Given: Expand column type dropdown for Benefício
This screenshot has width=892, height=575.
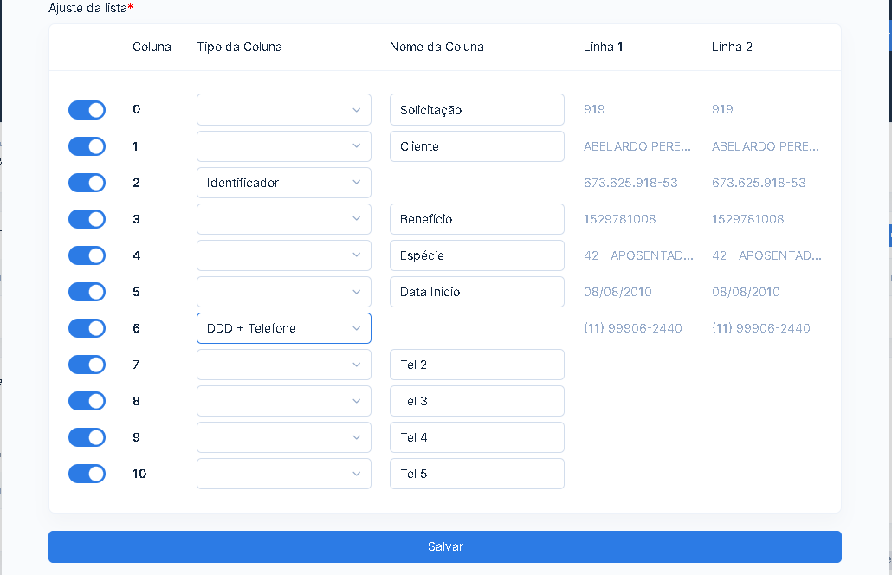Looking at the screenshot, I should (x=284, y=219).
